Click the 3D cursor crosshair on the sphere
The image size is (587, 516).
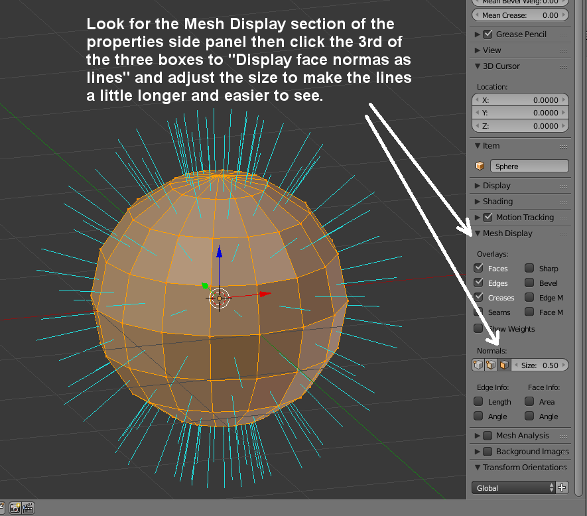coord(219,298)
